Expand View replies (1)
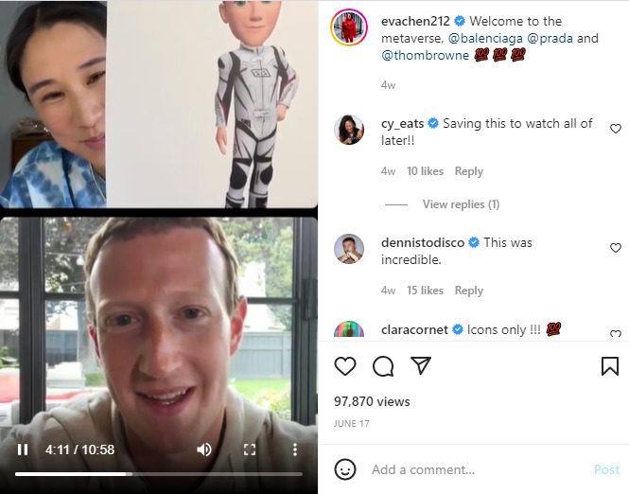629x494 pixels. [x=461, y=204]
